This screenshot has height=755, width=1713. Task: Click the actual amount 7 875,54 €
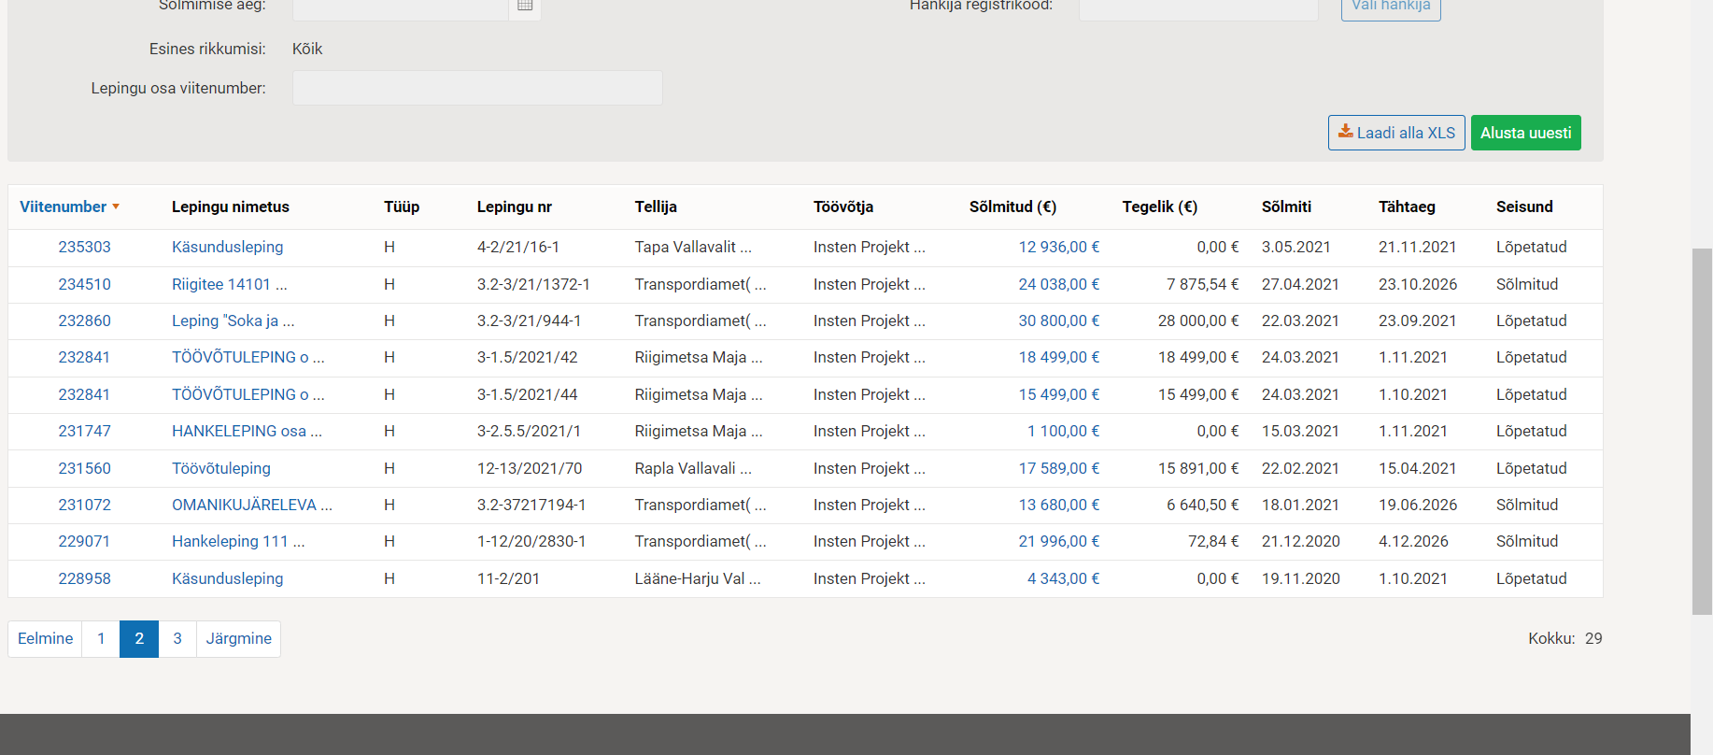1203,284
